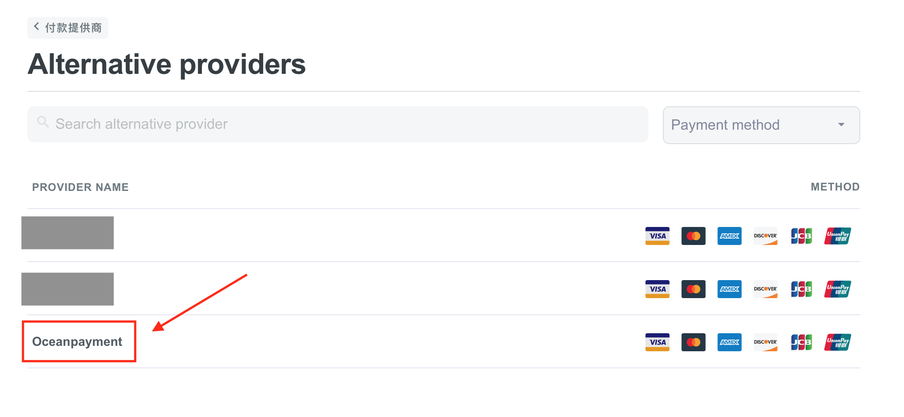This screenshot has width=904, height=417.
Task: Click the Payment method dropdown arrow
Action: point(841,125)
